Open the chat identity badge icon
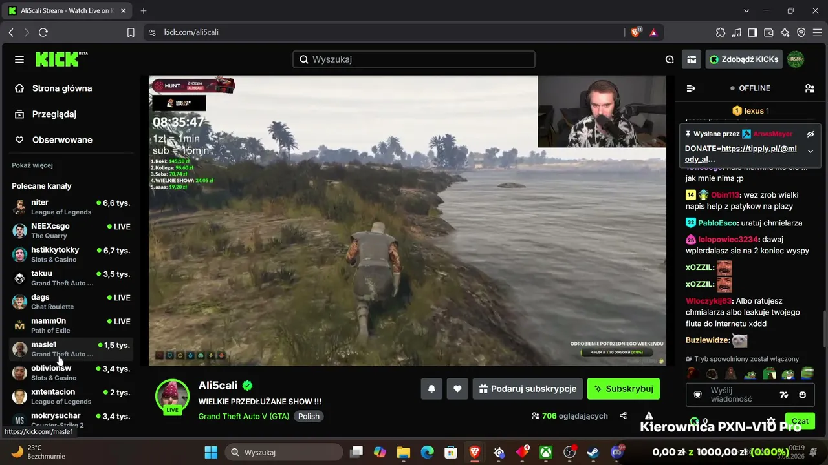Viewport: 828px width, 465px height. click(x=698, y=395)
